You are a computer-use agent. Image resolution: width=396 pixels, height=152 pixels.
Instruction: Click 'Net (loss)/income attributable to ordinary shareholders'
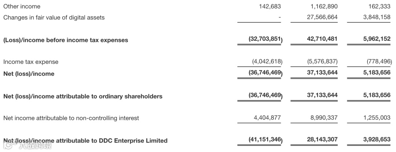pos(83,96)
